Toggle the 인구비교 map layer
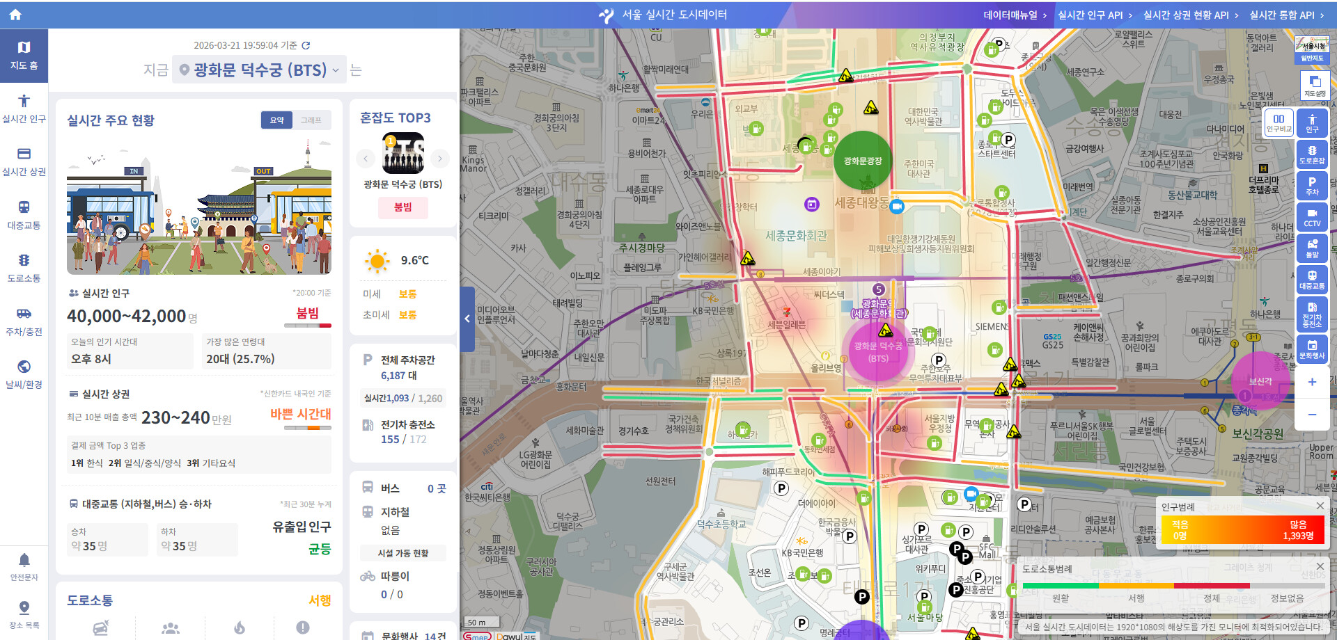Image resolution: width=1337 pixels, height=640 pixels. (x=1279, y=123)
